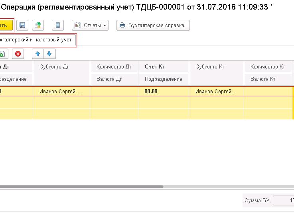The height and width of the screenshot is (213, 294).
Task: Click the yellow record and close button
Action: pyautogui.click(x=6, y=25)
